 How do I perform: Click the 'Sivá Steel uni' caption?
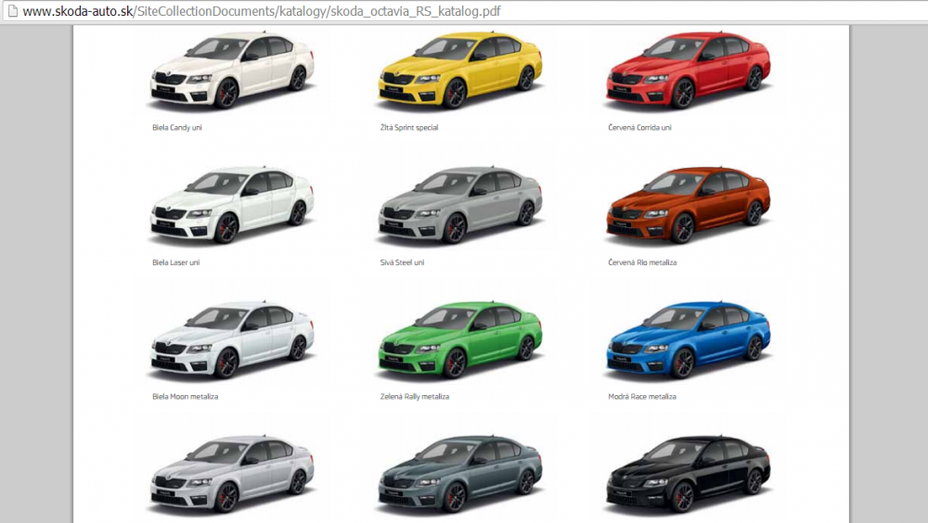point(402,262)
